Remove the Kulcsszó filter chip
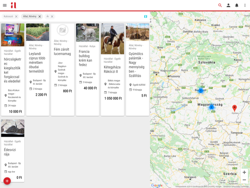 click(x=16, y=16)
